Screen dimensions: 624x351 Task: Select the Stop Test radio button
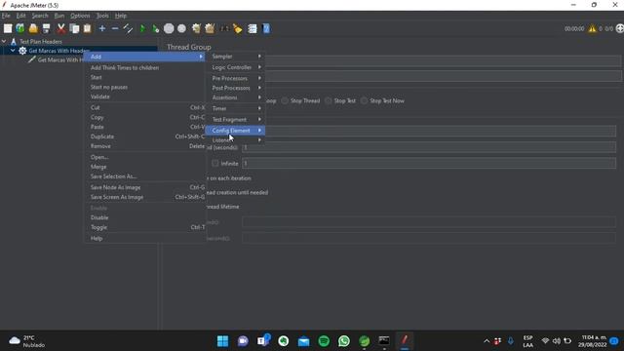click(329, 100)
